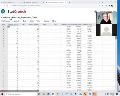Close the Confidence Intervals_Population tab
This screenshot has width=120, height=96.
(66, 3)
